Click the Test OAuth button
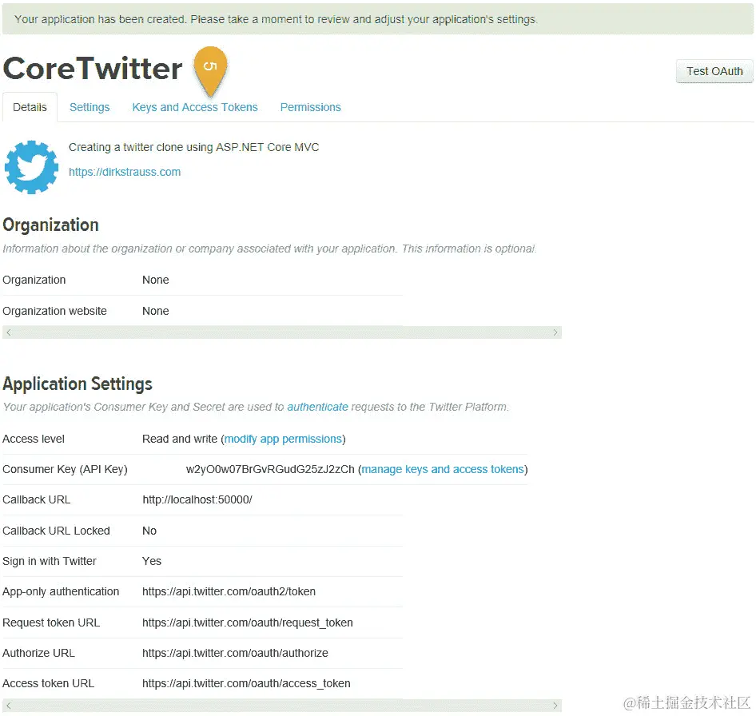Screen dimensions: 756x716 coord(714,71)
